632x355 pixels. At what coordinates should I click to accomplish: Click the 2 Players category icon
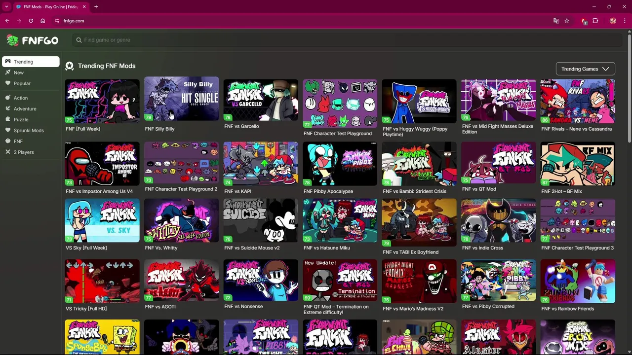pyautogui.click(x=8, y=152)
